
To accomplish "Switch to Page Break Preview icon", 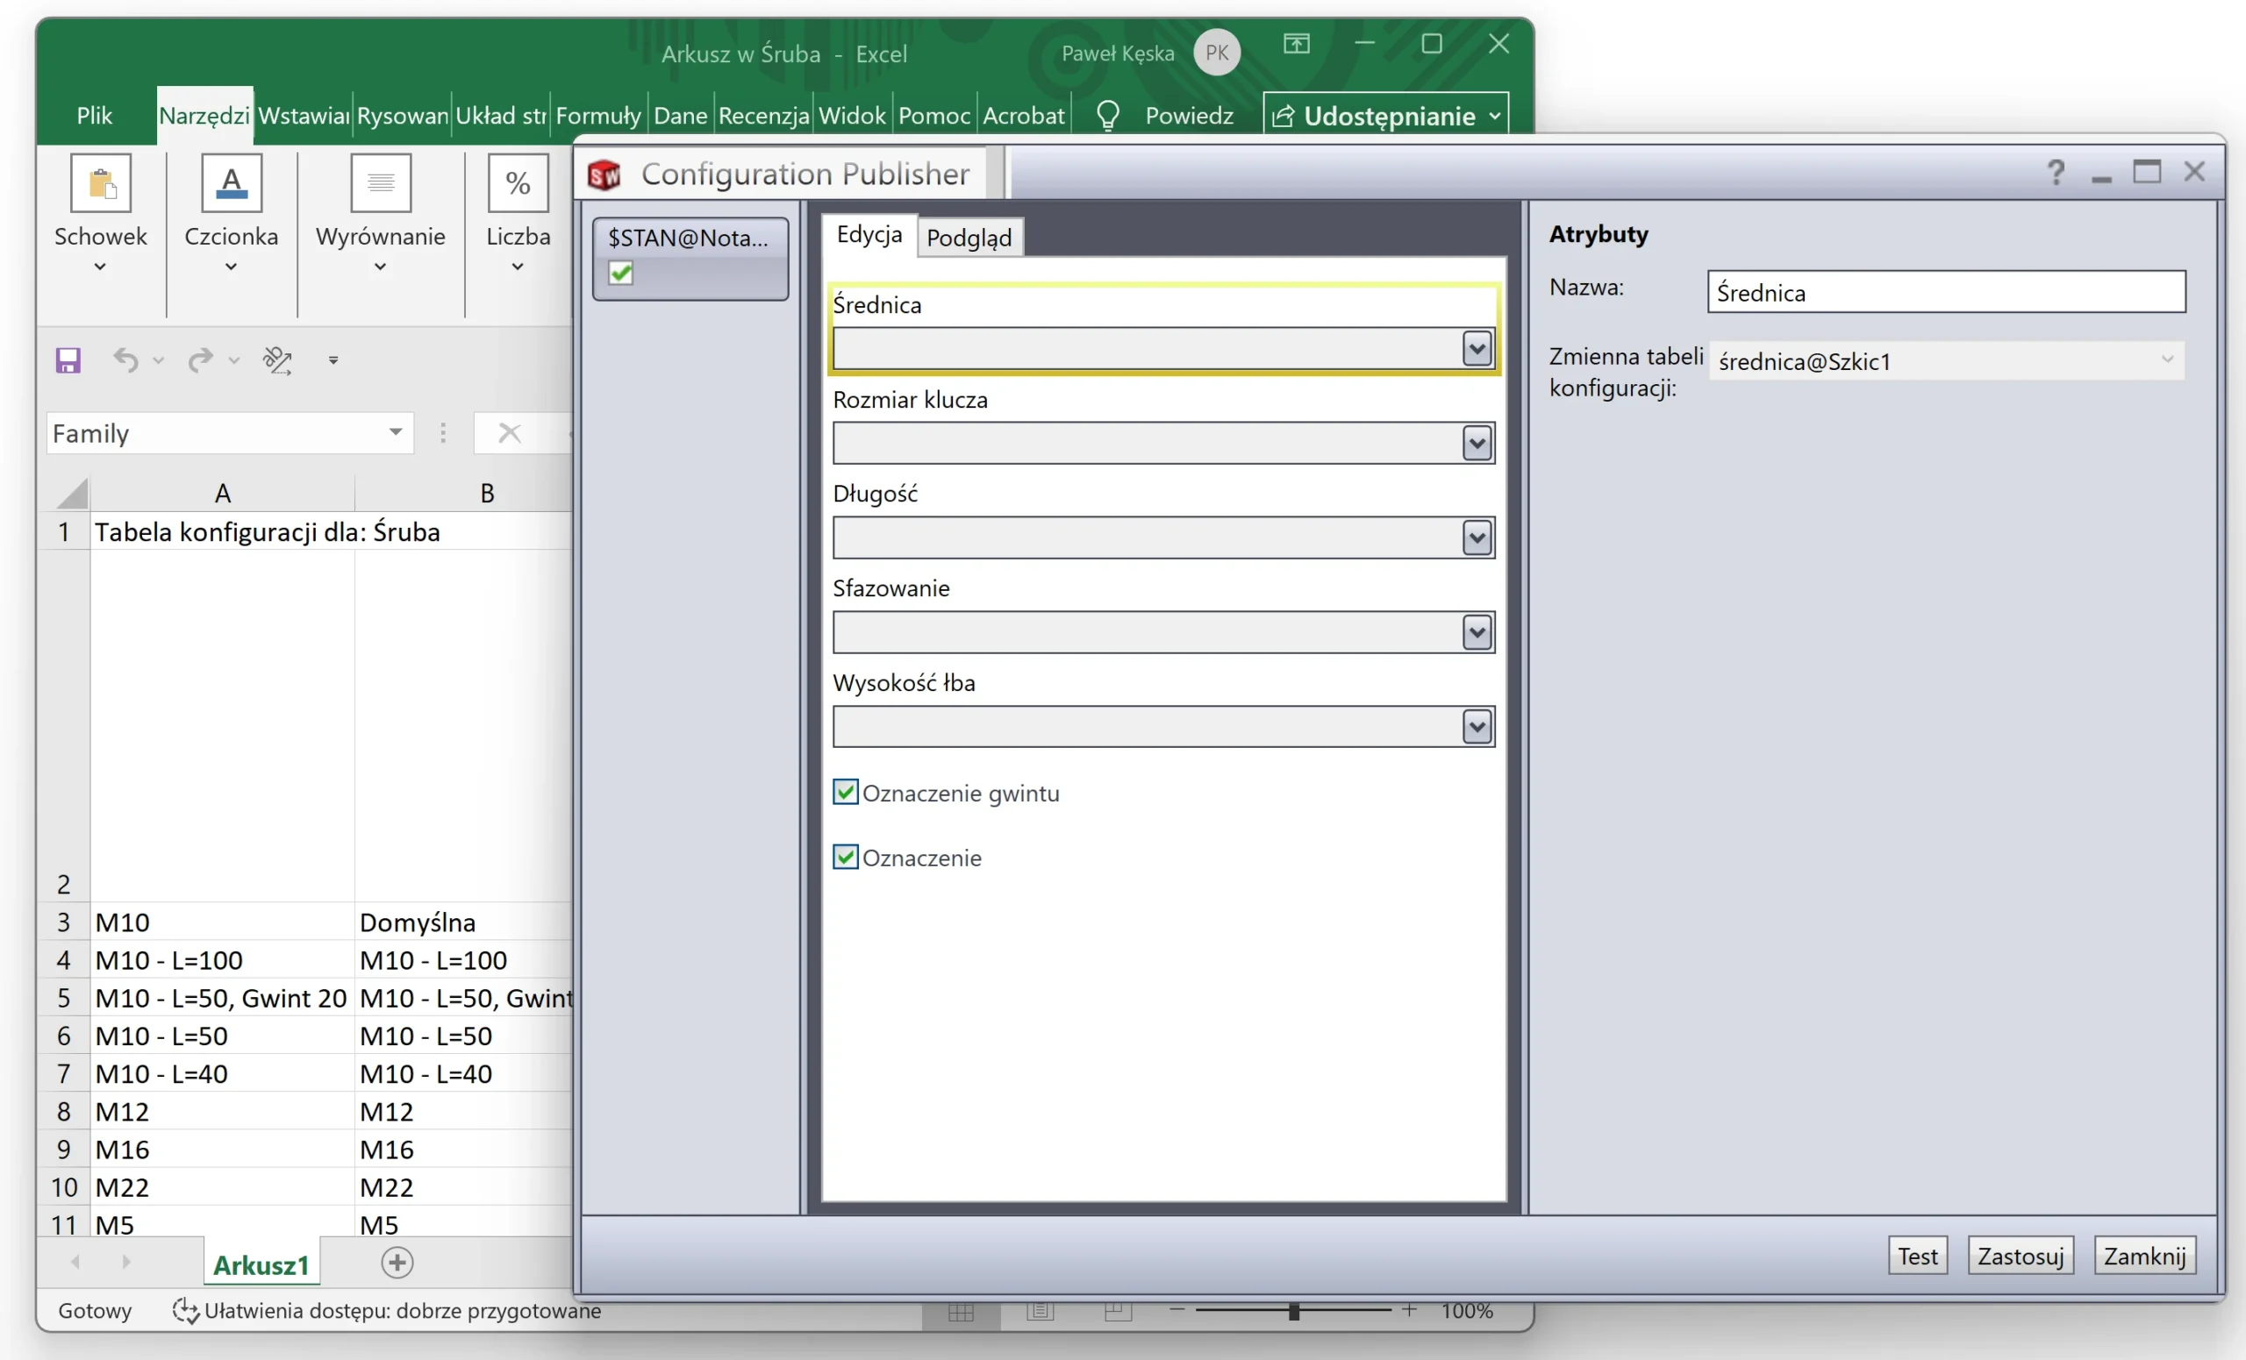I will click(1118, 1312).
